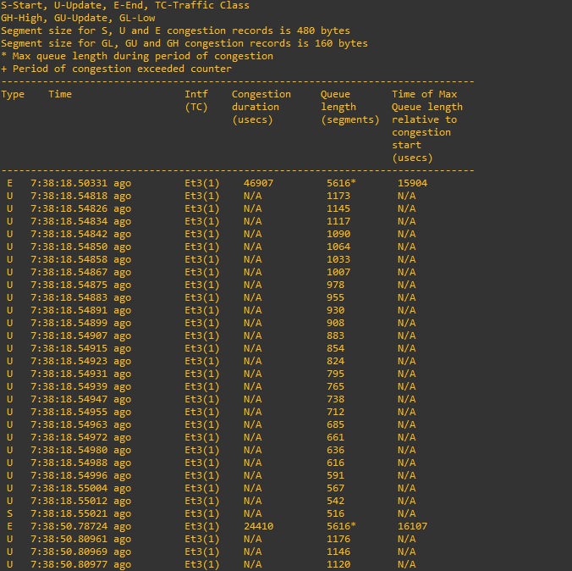Select the queue length value 636
572x571 pixels.
pyautogui.click(x=335, y=450)
